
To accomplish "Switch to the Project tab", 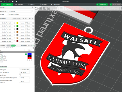I will click(43, 4).
